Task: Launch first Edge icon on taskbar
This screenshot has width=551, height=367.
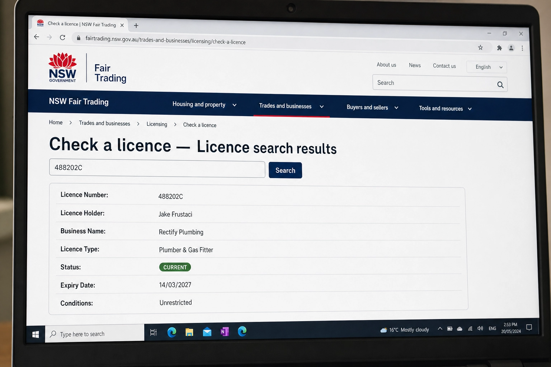Action: click(172, 332)
